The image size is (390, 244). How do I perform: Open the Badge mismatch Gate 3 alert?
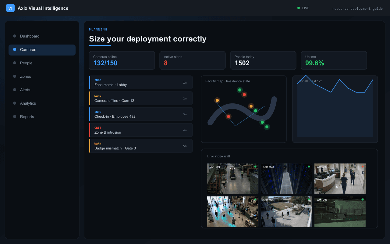[141, 146]
